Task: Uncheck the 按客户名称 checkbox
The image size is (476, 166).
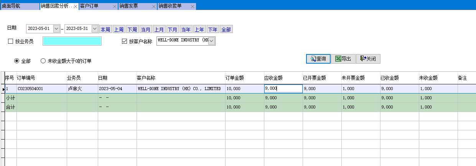Action: pyautogui.click(x=124, y=41)
